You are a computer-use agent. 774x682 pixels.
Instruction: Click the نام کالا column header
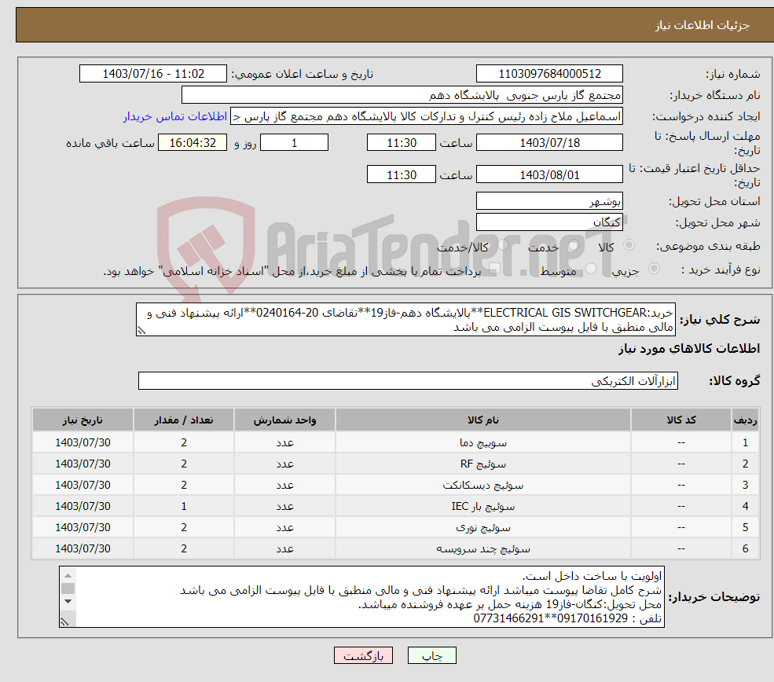[x=482, y=420]
